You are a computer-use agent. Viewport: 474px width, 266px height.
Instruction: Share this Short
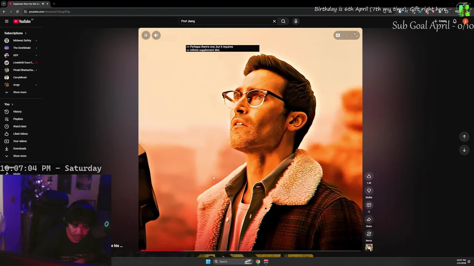click(369, 219)
